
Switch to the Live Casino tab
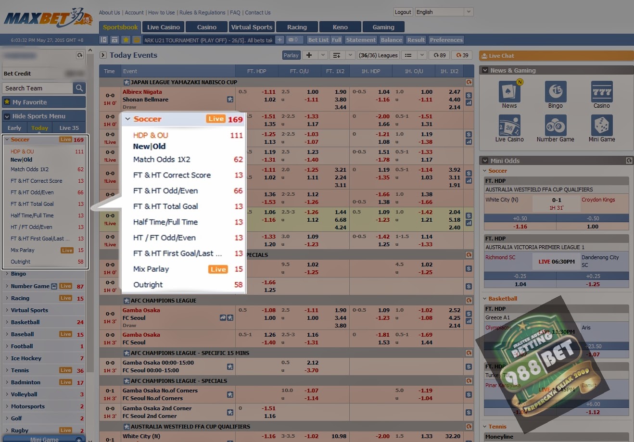[x=164, y=27]
